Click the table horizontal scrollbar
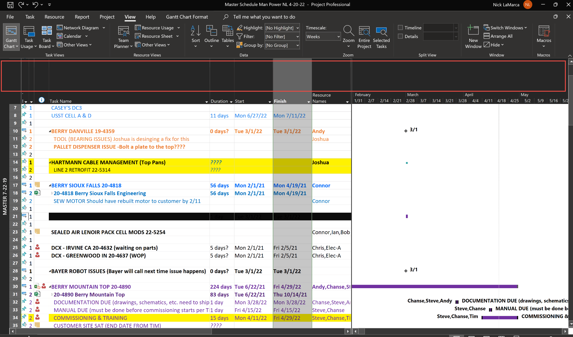The image size is (573, 337). pyautogui.click(x=114, y=331)
